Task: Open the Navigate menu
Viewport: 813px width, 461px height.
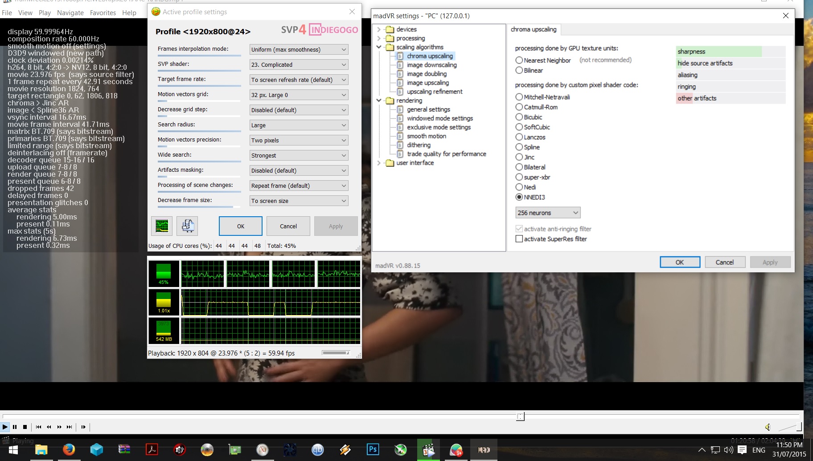Action: pos(70,13)
